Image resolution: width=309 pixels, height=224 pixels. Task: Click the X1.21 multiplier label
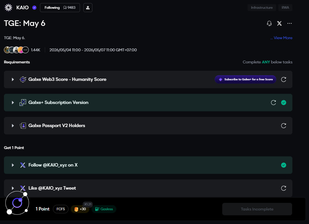[88, 204]
